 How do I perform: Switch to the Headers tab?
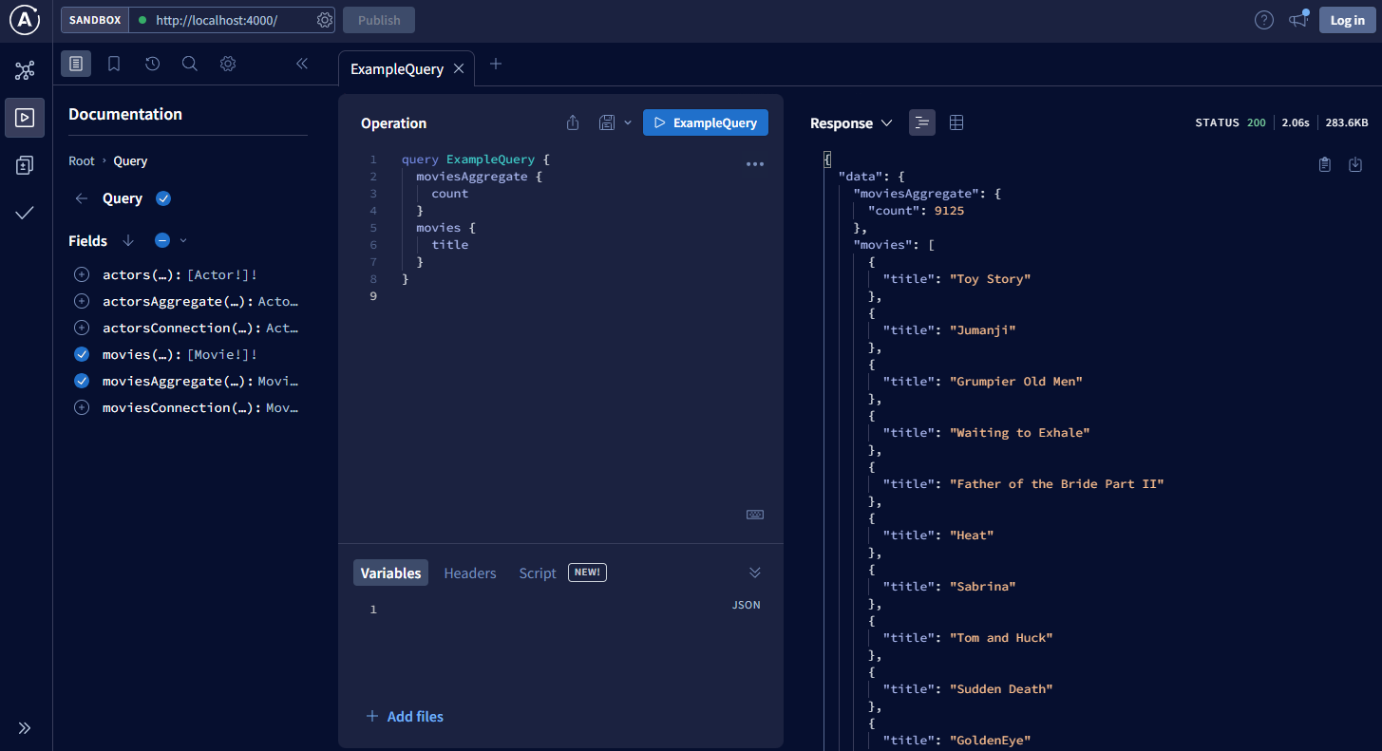pos(470,573)
